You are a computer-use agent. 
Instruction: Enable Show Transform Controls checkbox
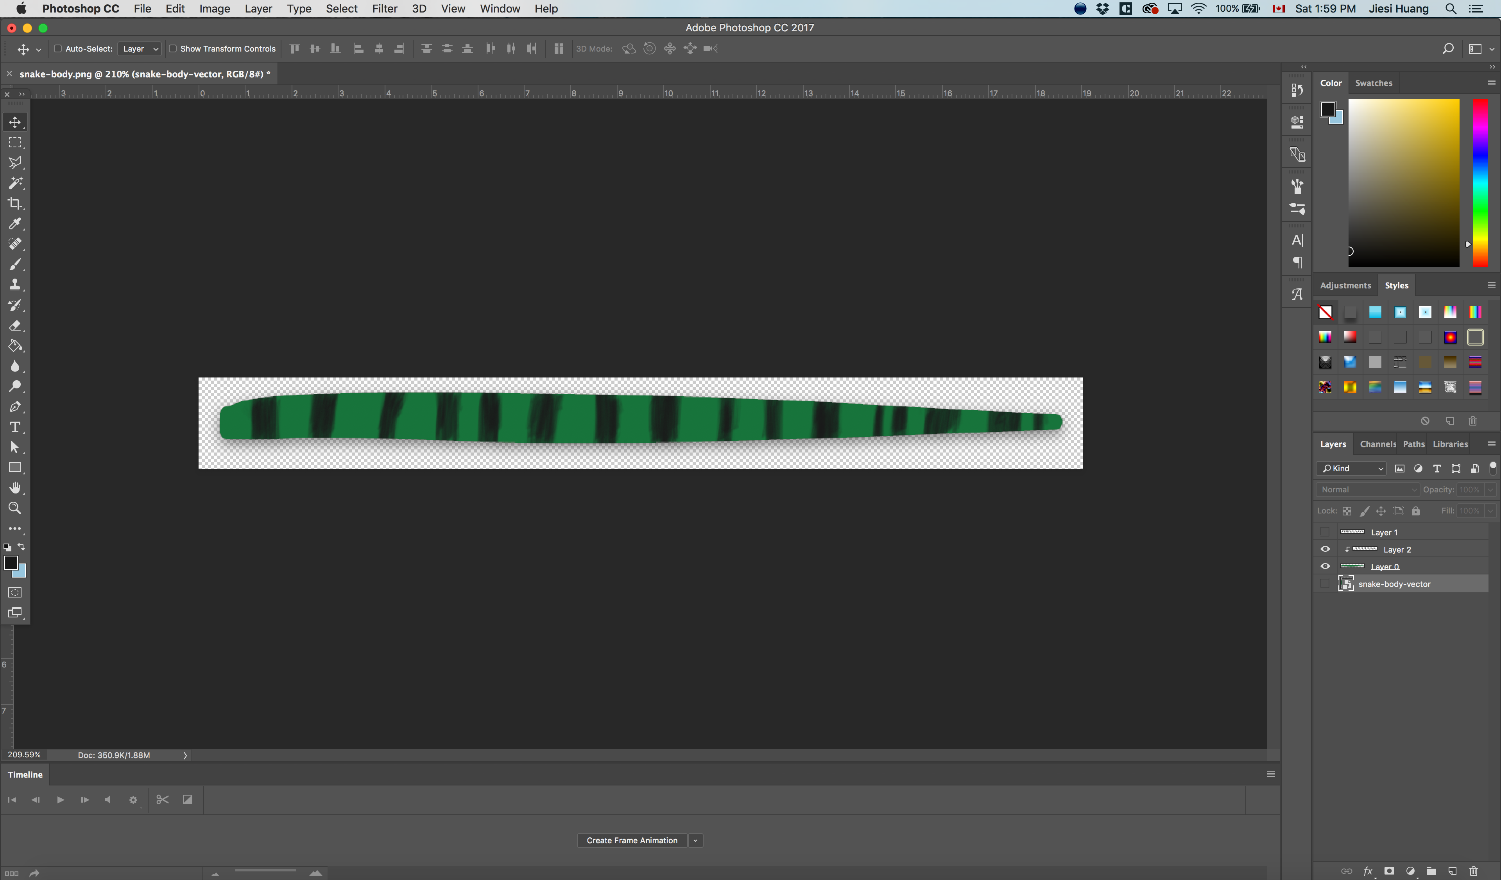pyautogui.click(x=173, y=49)
